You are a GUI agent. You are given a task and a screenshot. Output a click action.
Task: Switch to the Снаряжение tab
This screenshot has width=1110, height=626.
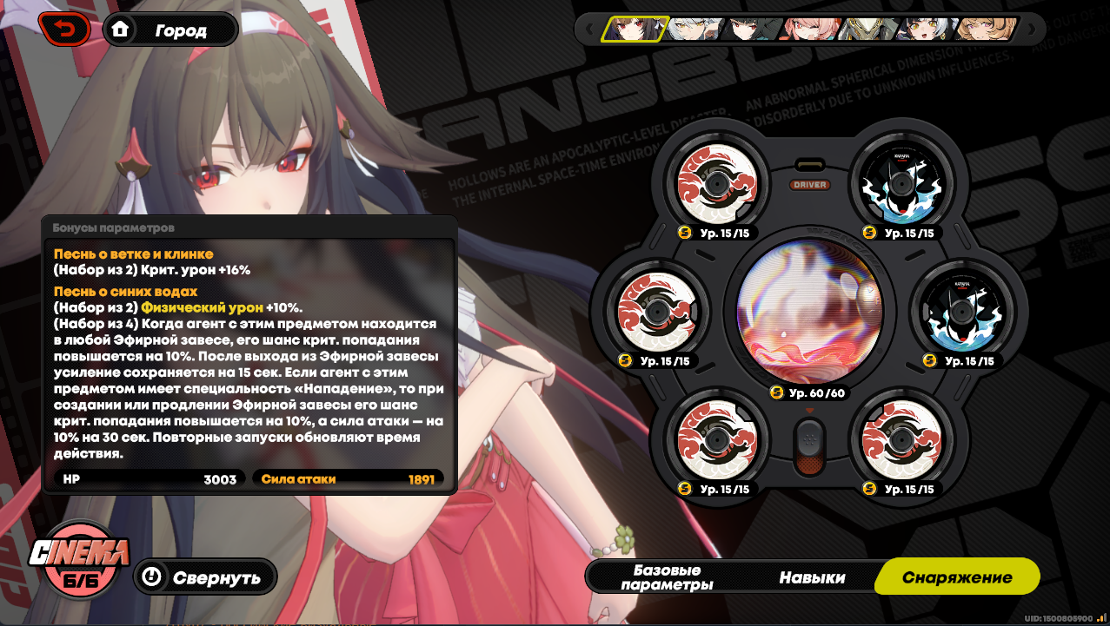957,577
